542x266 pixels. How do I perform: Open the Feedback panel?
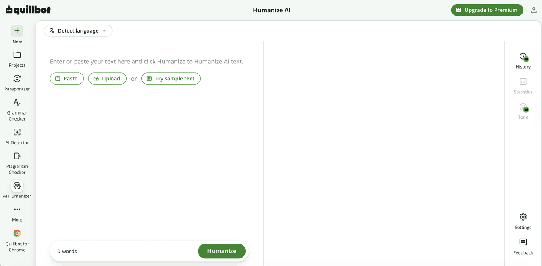[x=523, y=247]
